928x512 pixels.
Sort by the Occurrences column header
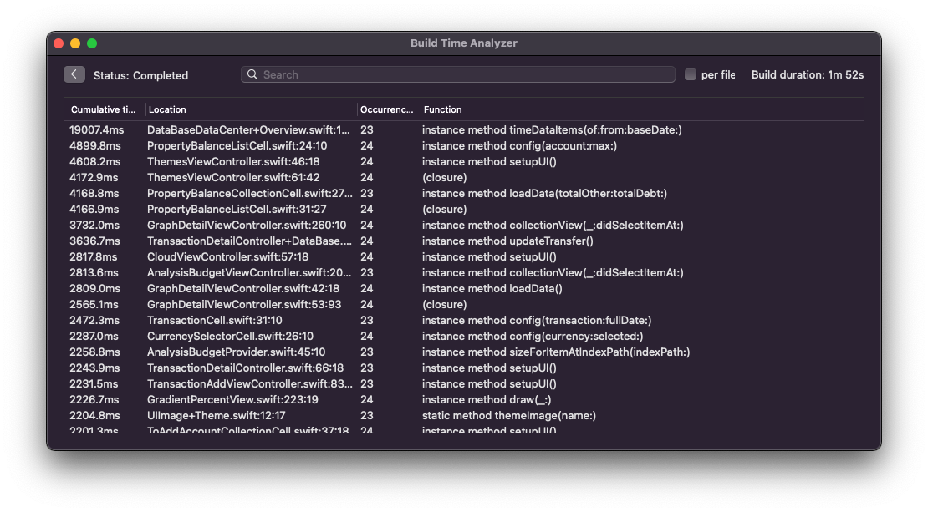coord(388,109)
